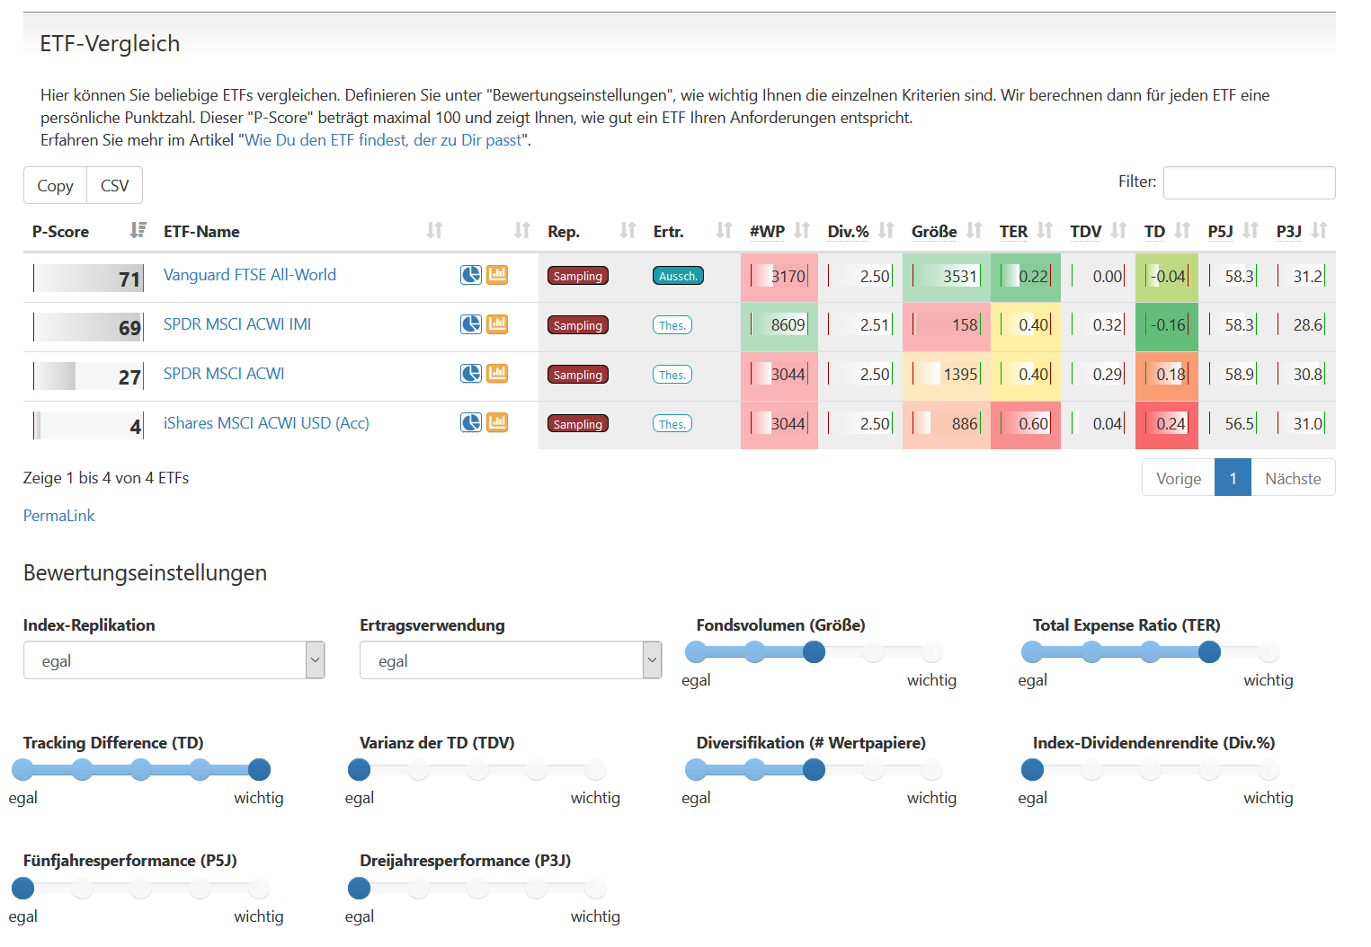The image size is (1371, 947).
Task: Click the Größe value 3531
Action: [x=959, y=276]
